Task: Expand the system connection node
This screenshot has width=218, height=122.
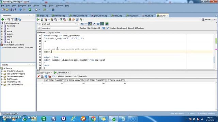Action: (x=2, y=34)
